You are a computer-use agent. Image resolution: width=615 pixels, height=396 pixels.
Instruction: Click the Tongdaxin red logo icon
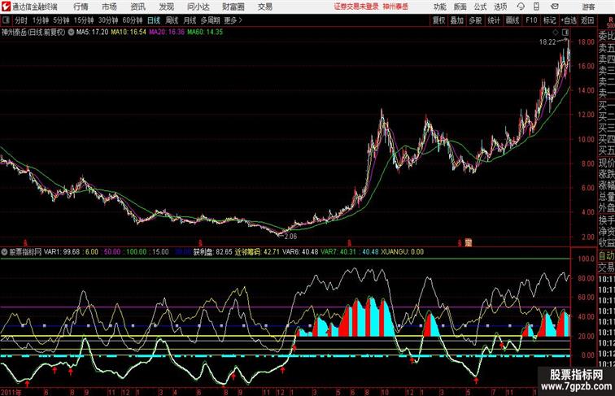6,7
